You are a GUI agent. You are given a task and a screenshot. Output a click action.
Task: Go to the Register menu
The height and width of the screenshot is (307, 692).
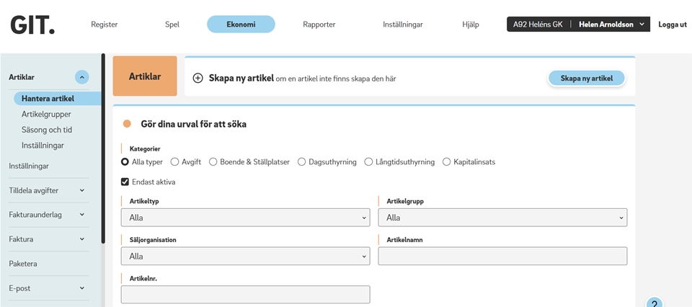pos(105,25)
